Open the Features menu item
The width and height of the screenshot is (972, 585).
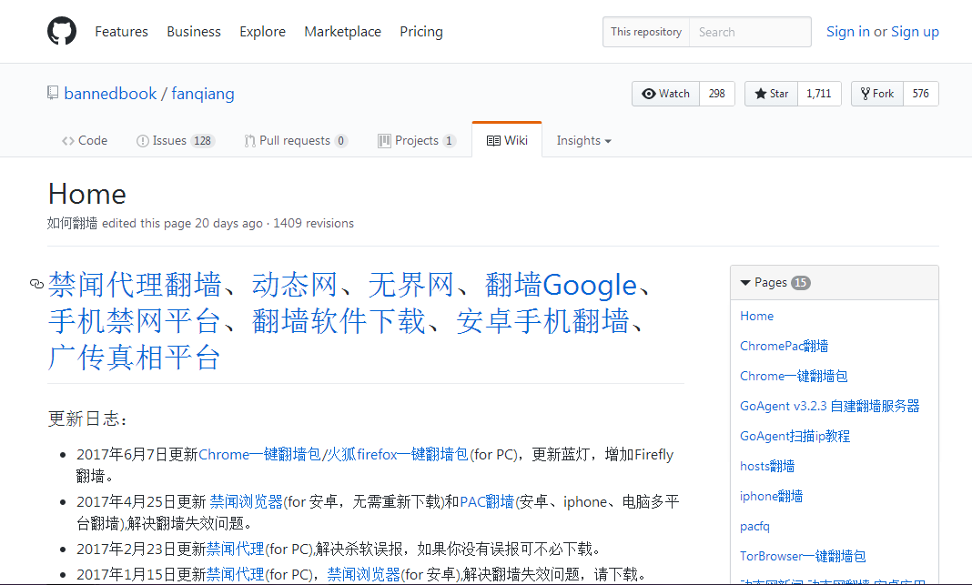click(x=122, y=32)
